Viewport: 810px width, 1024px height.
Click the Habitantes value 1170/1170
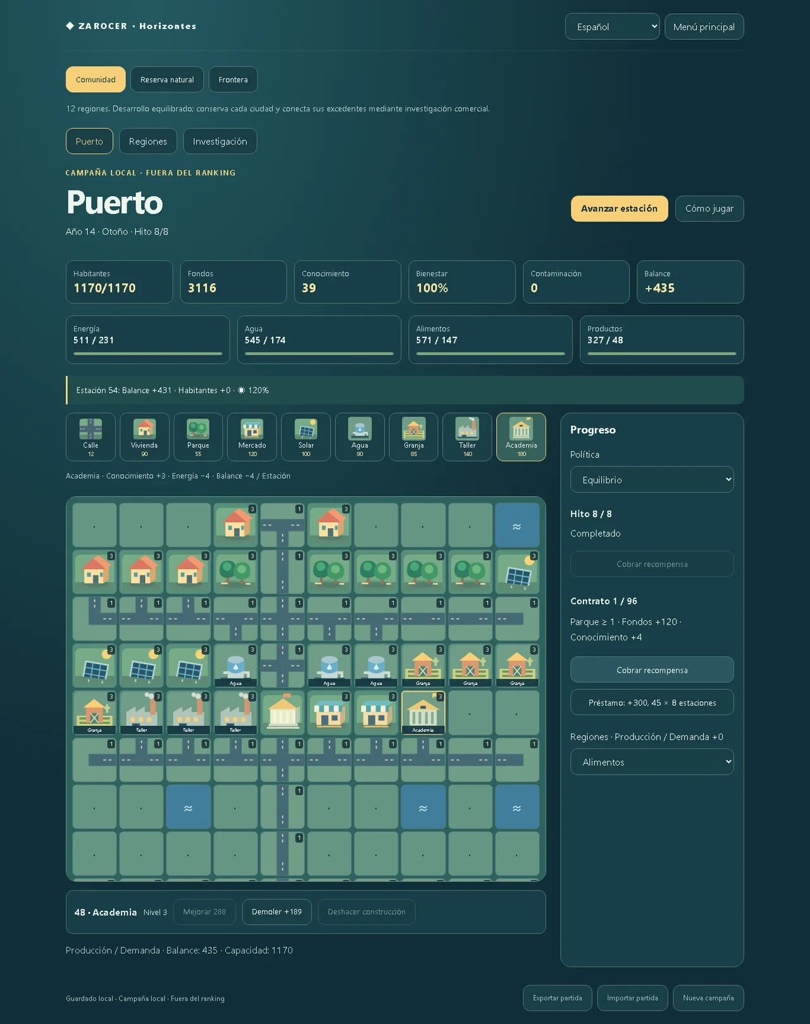coord(104,288)
